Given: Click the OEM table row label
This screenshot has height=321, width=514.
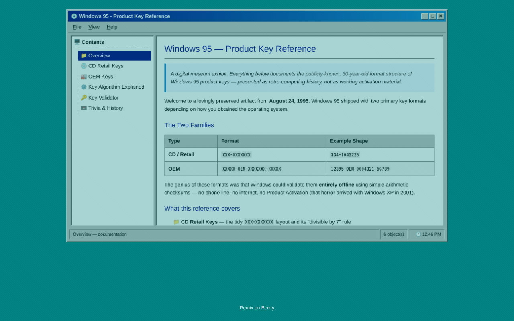Looking at the screenshot, I should click(191, 169).
